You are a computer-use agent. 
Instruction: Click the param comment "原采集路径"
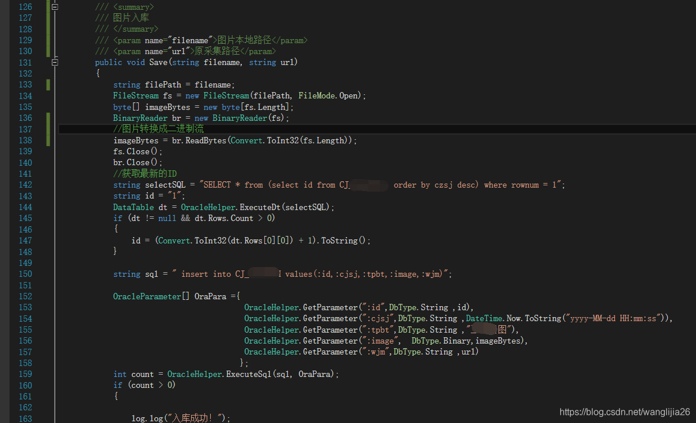pyautogui.click(x=217, y=51)
